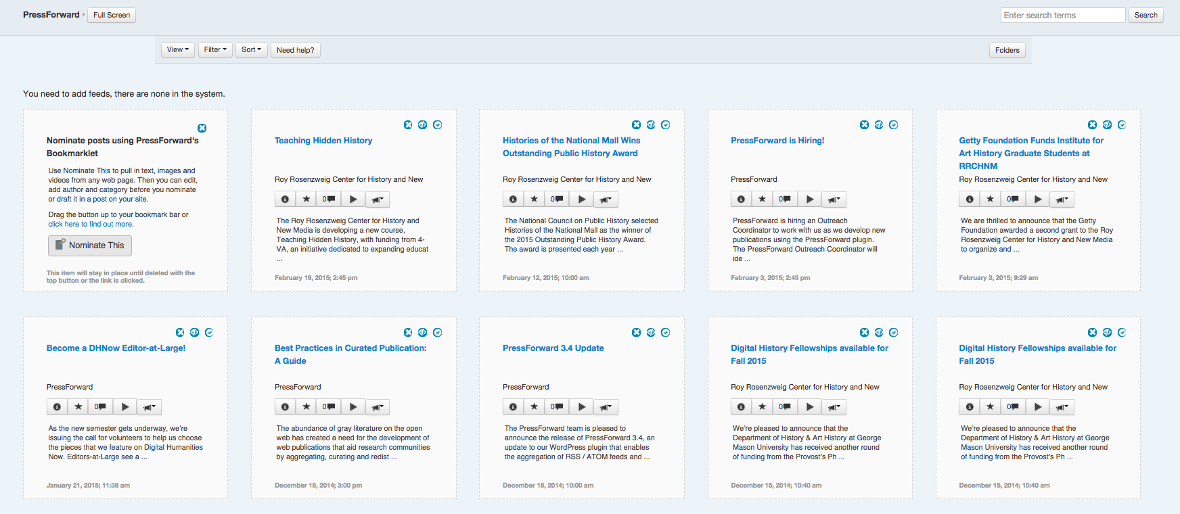Toggle checkmark circle on PressForward 3.4 Update card
The image size is (1180, 514).
(666, 333)
